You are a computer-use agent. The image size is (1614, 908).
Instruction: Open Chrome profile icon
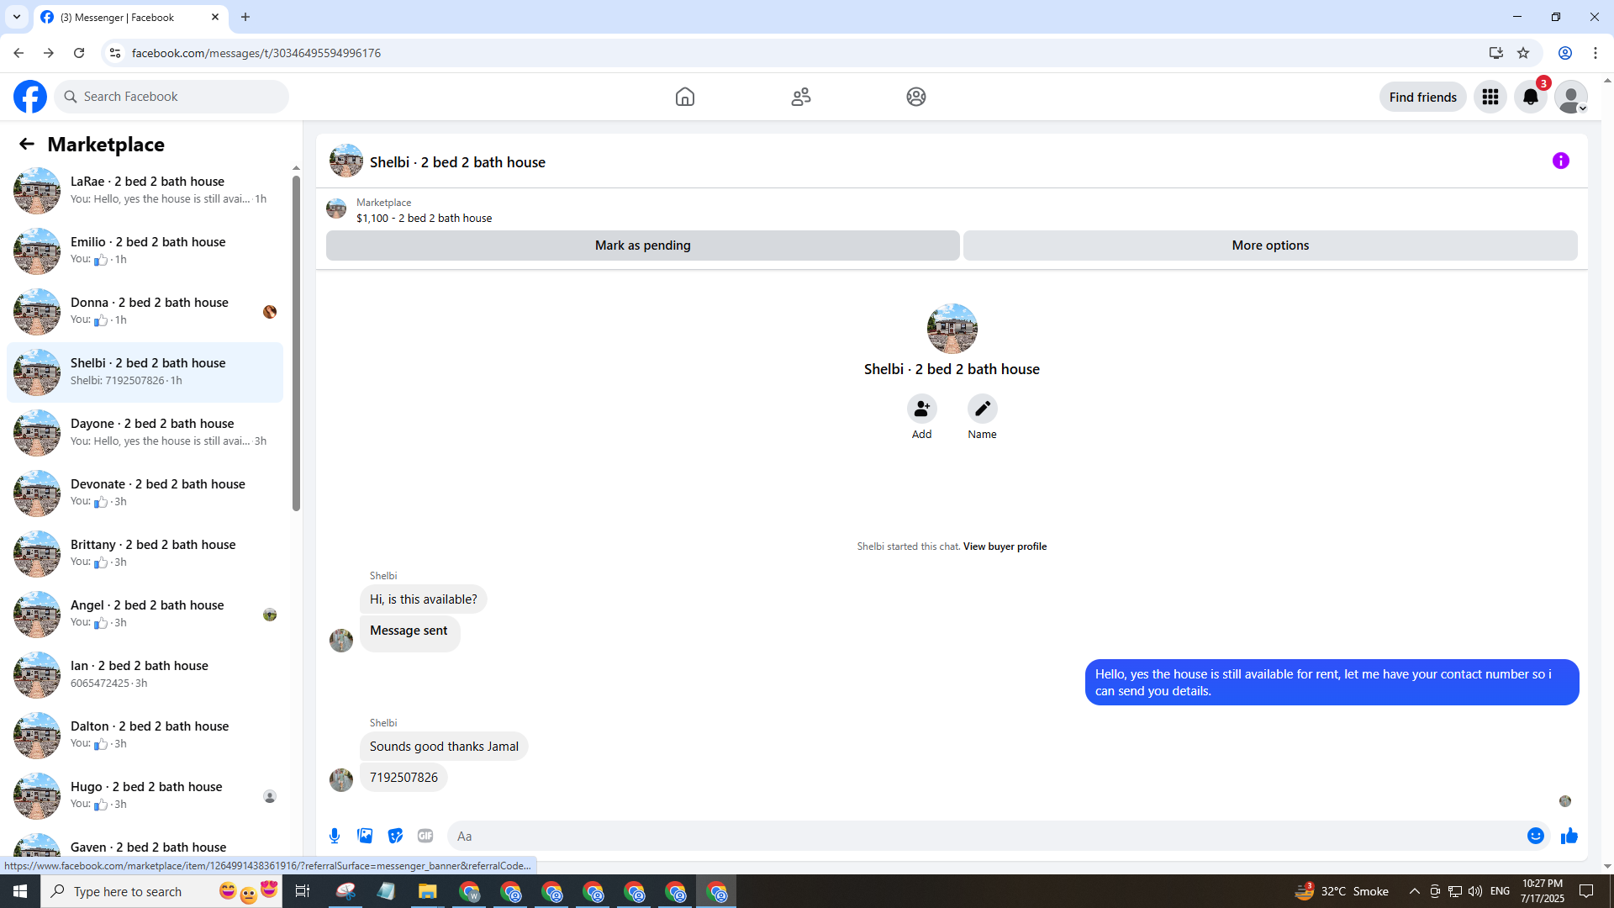coord(1565,53)
